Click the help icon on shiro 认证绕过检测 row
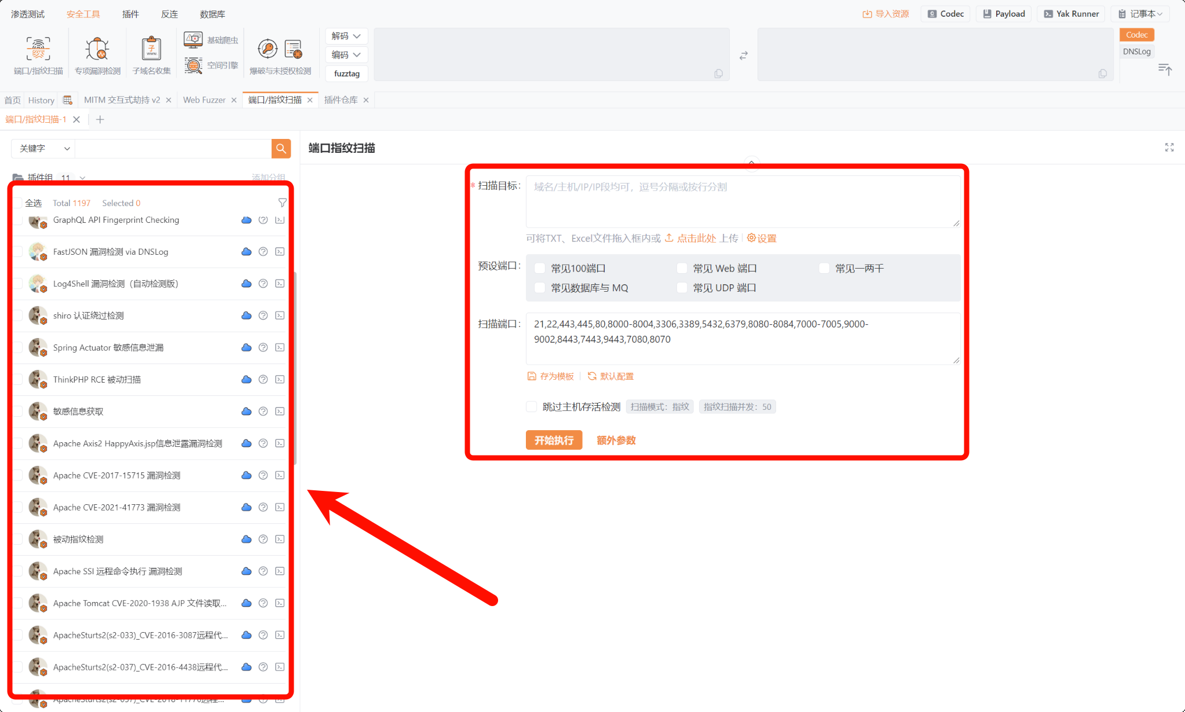The width and height of the screenshot is (1185, 712). pyautogui.click(x=263, y=315)
